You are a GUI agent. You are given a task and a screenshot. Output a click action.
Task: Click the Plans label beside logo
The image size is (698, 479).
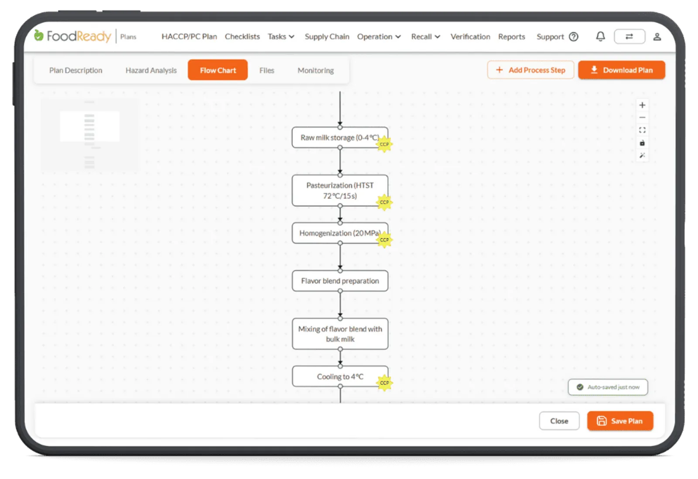(x=128, y=37)
